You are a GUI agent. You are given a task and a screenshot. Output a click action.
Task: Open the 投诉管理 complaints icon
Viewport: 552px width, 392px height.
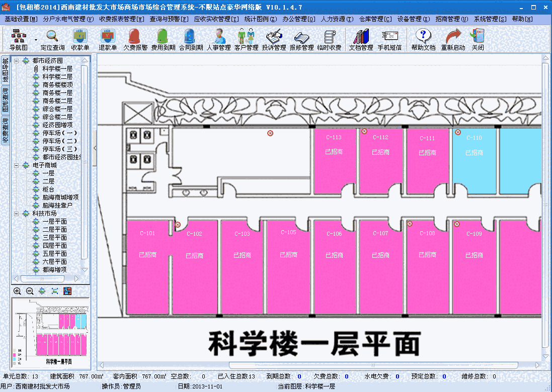click(x=275, y=39)
